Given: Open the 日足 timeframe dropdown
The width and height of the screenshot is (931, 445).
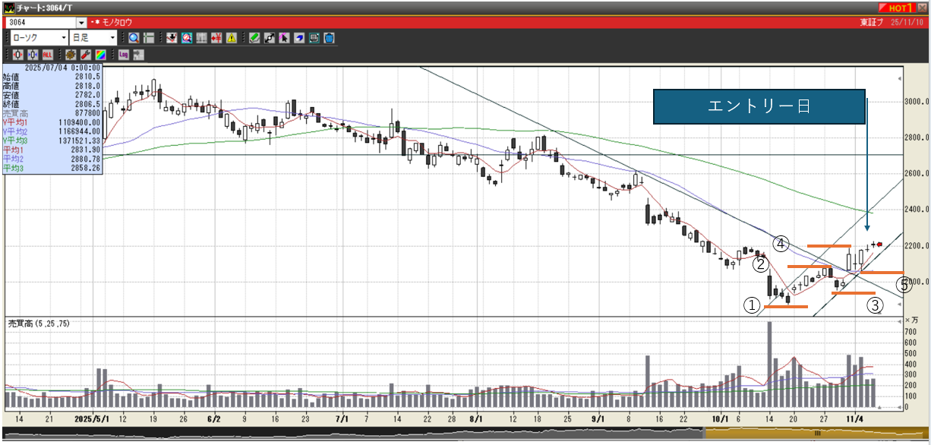Looking at the screenshot, I should [x=112, y=38].
